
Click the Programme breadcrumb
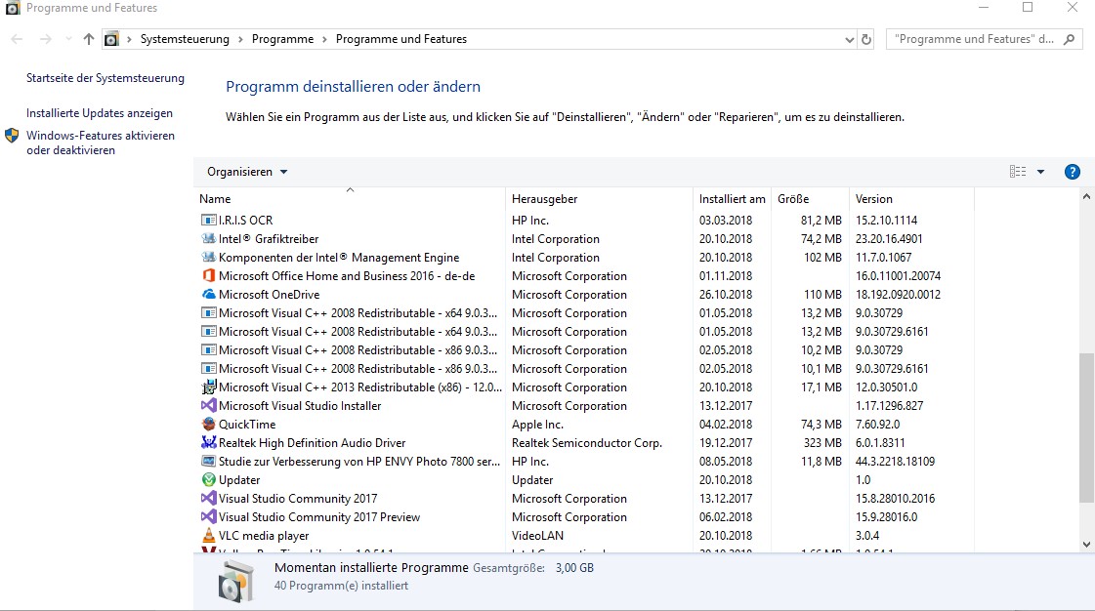tap(283, 39)
